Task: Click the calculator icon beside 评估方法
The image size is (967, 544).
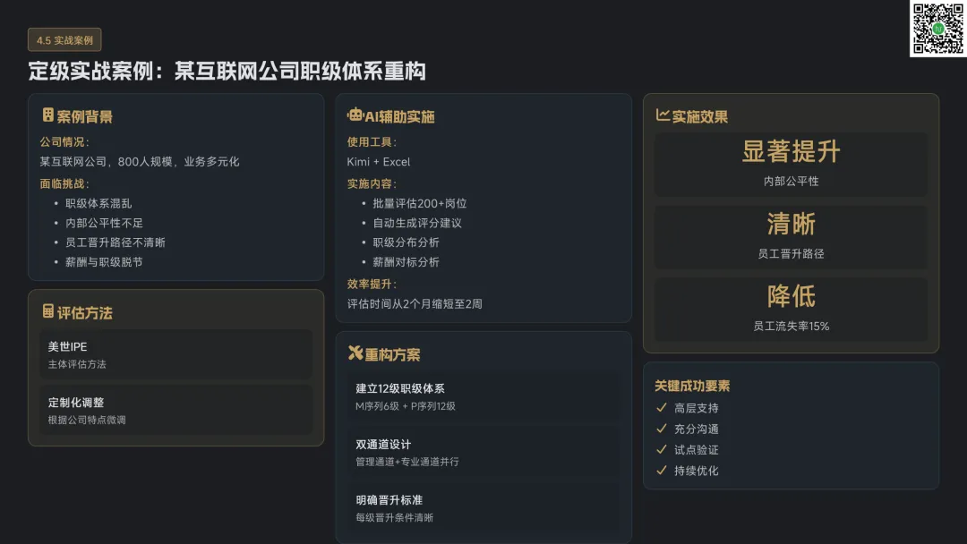Action: tap(48, 311)
